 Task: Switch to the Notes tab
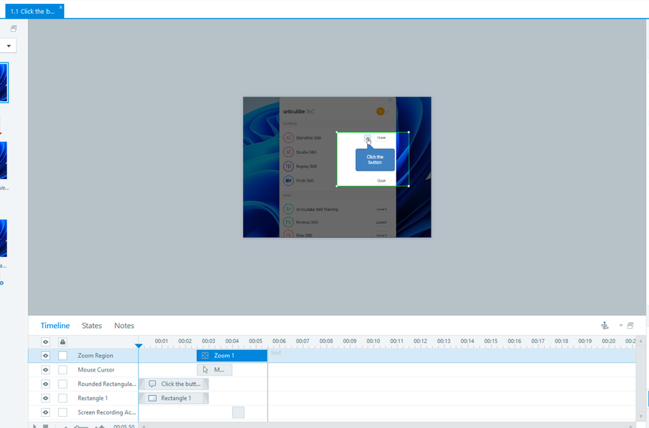(124, 326)
